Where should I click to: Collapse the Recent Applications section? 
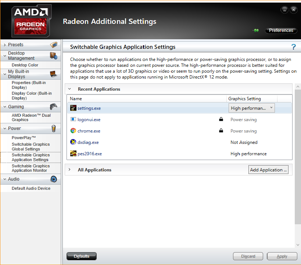tap(69, 89)
